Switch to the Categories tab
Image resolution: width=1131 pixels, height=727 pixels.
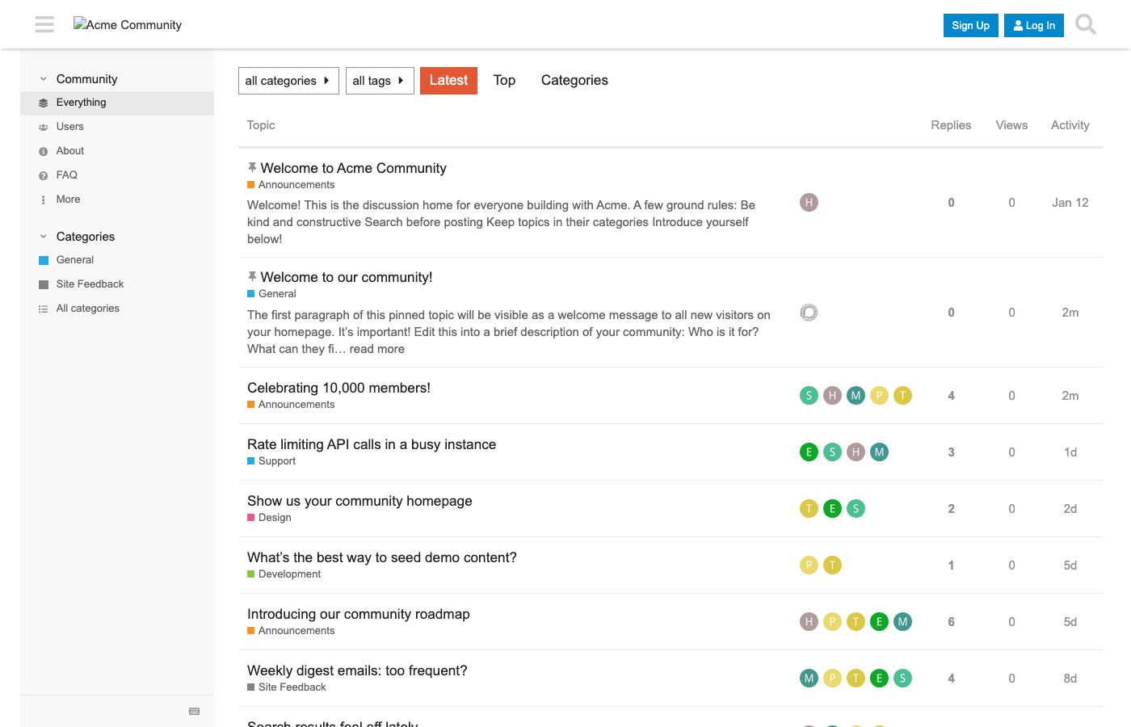click(x=574, y=80)
